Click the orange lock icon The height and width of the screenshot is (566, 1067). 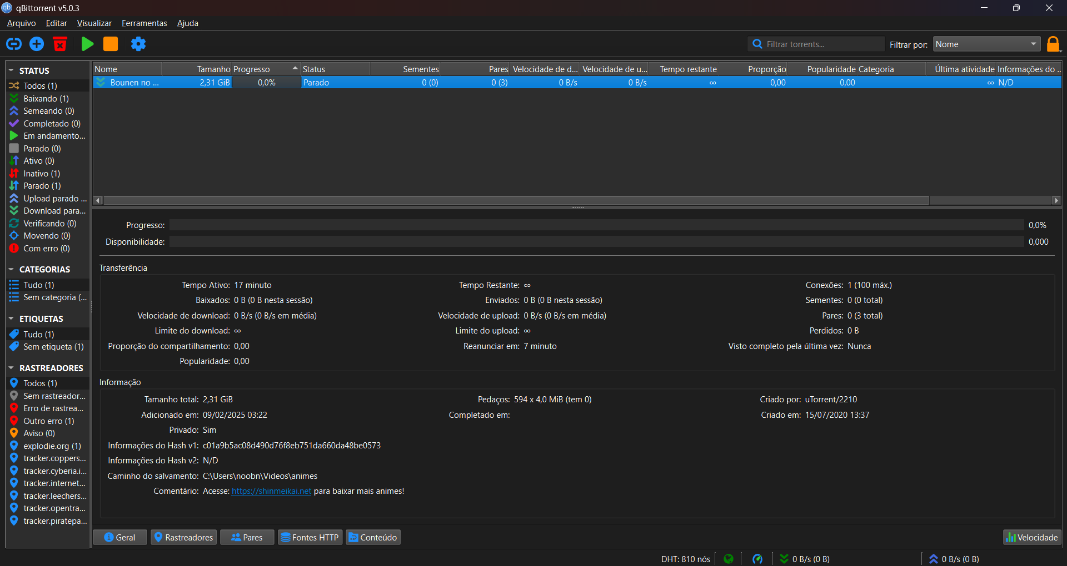1053,44
